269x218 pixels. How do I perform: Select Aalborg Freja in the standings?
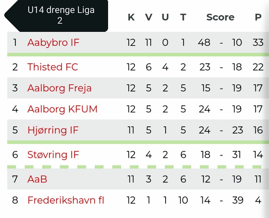coord(59,88)
